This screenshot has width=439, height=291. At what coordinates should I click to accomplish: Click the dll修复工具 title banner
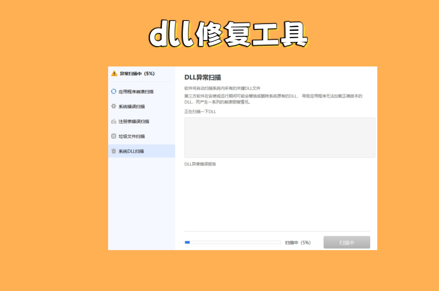pyautogui.click(x=228, y=34)
